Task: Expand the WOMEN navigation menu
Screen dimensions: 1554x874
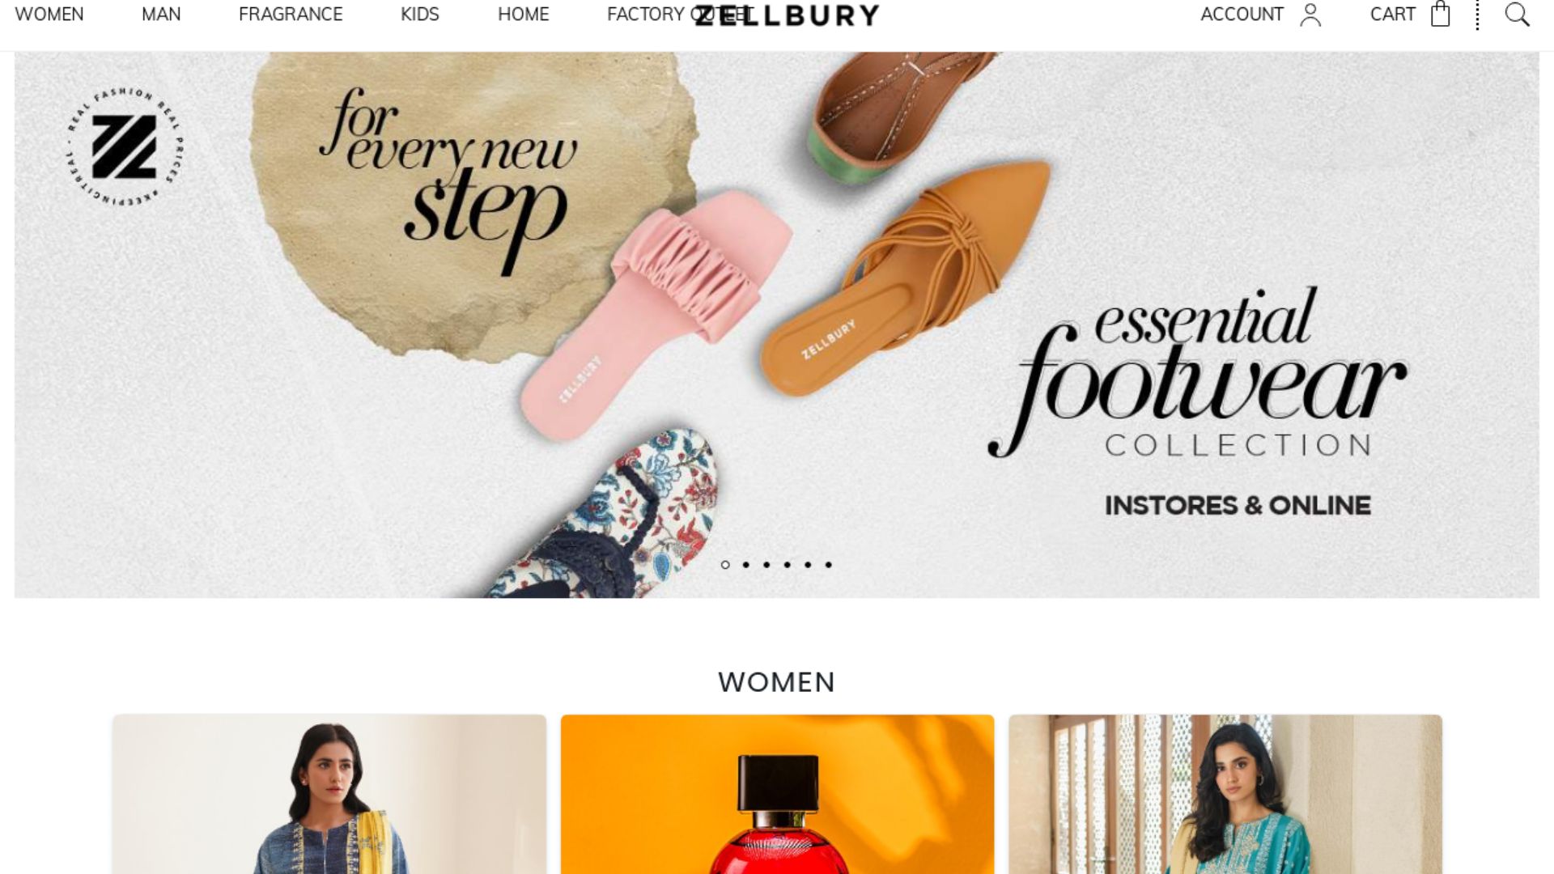Action: click(x=49, y=15)
